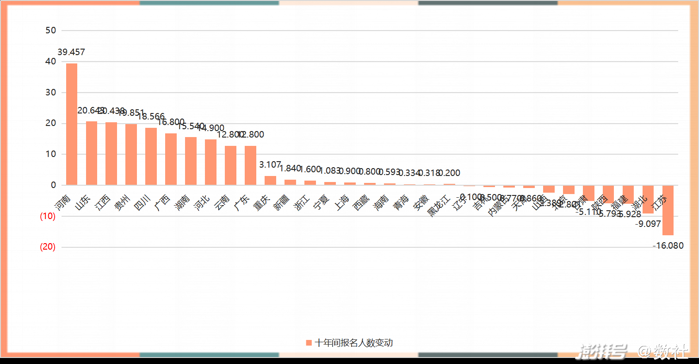This screenshot has height=364, width=699.
Task: Select the y-axis value 10
Action: point(51,154)
